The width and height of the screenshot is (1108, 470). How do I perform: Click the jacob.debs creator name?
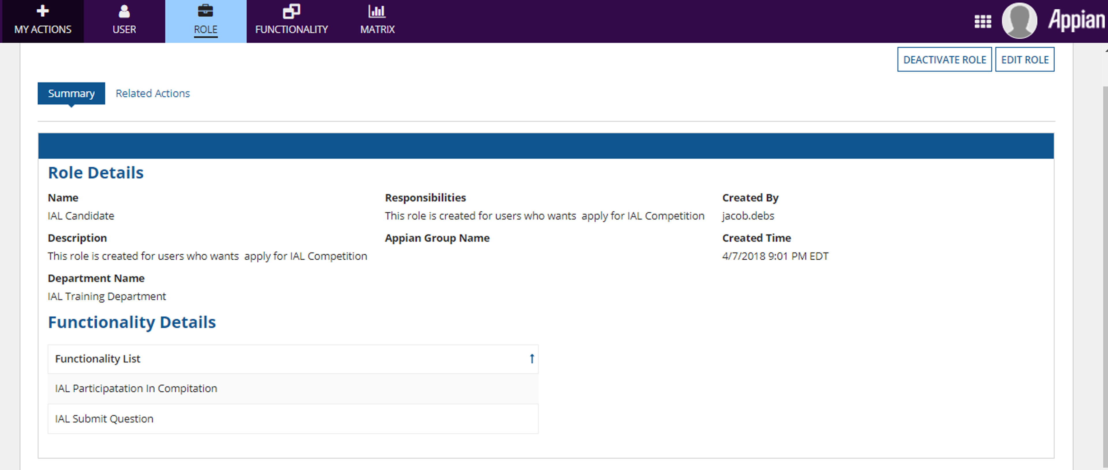(748, 216)
